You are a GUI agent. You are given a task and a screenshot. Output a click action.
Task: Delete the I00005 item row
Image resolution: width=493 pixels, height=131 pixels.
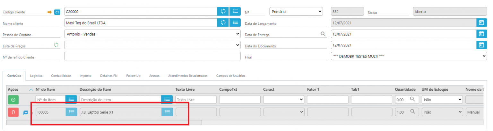13,112
